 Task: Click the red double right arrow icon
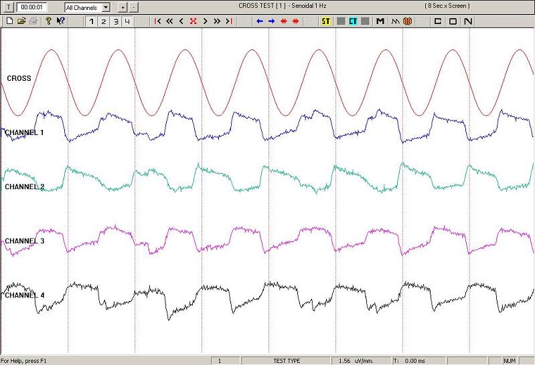click(295, 21)
